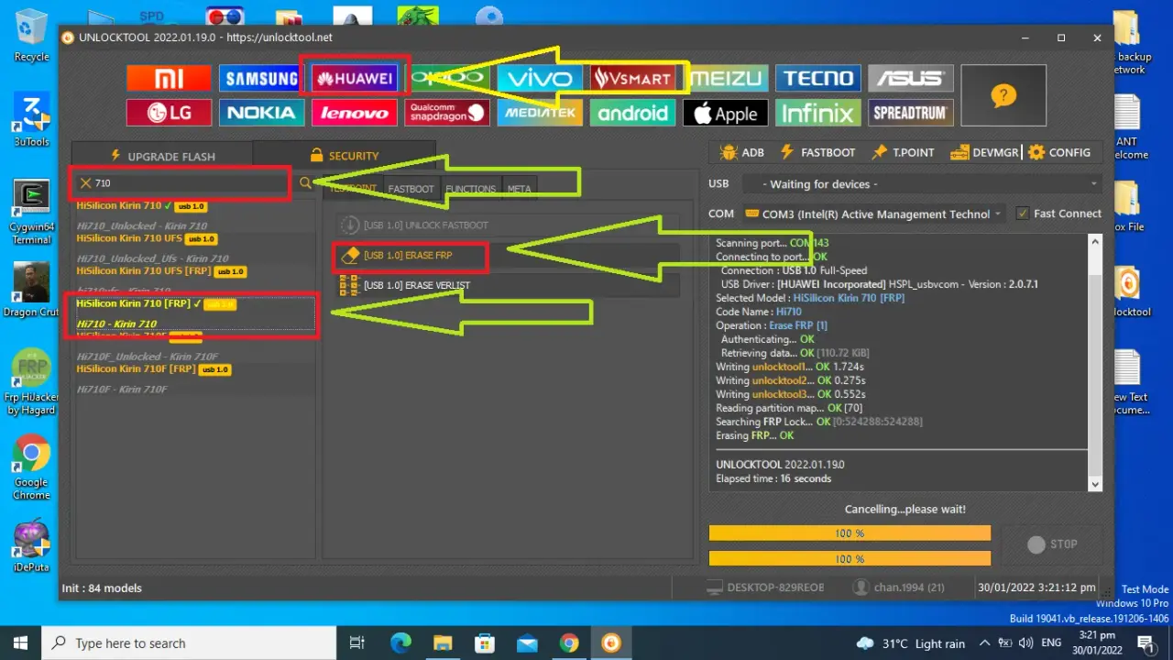Image resolution: width=1173 pixels, height=660 pixels.
Task: Select the Spreadtrum chipset tile
Action: pos(911,113)
